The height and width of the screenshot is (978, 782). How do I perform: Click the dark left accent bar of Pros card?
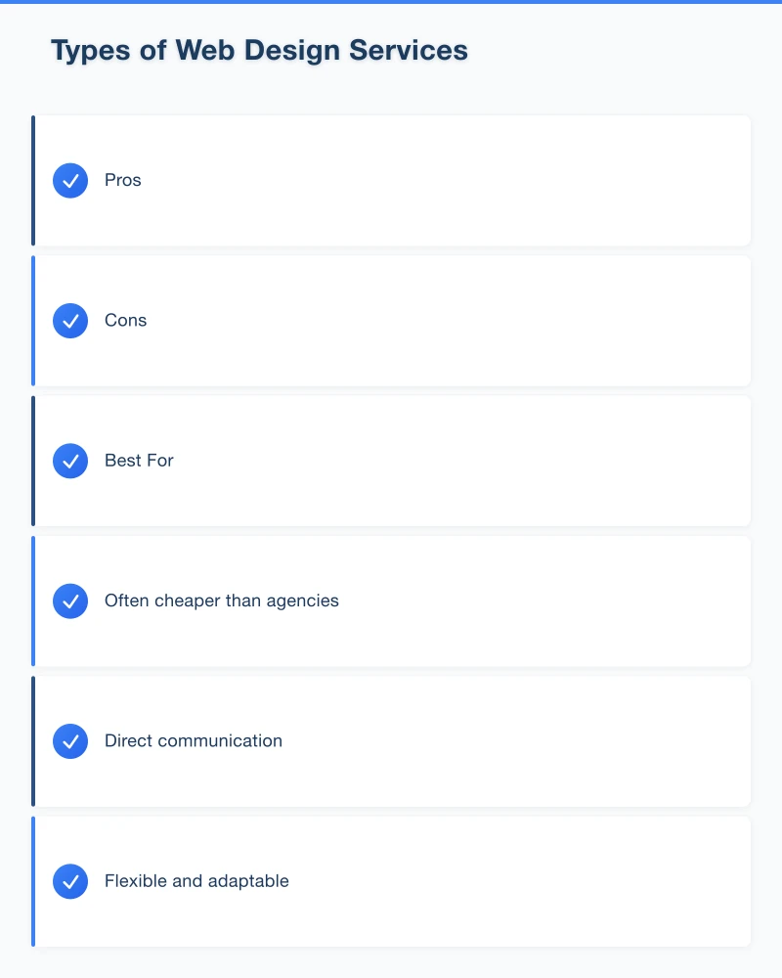pyautogui.click(x=33, y=181)
